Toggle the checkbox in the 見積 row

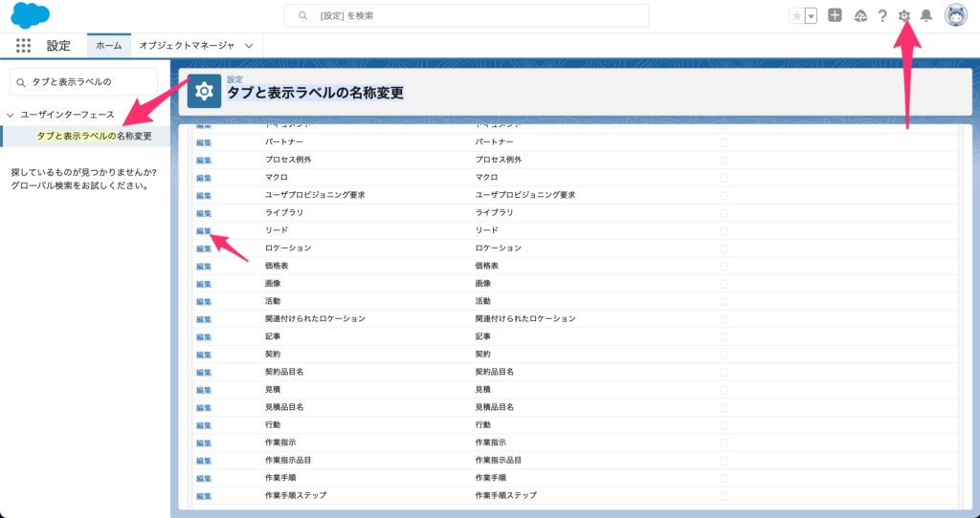(724, 389)
